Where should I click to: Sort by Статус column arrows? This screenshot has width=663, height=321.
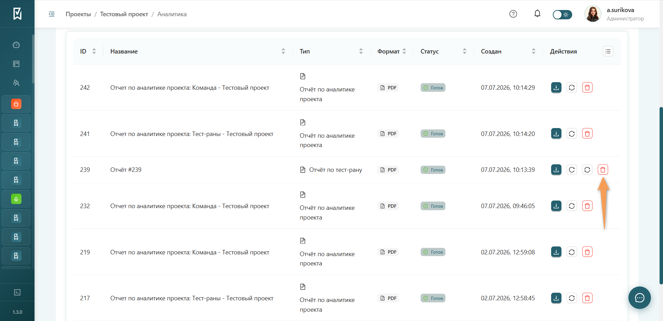464,51
